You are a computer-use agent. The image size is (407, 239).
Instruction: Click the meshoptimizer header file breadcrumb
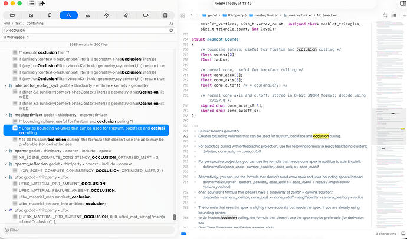(x=297, y=15)
